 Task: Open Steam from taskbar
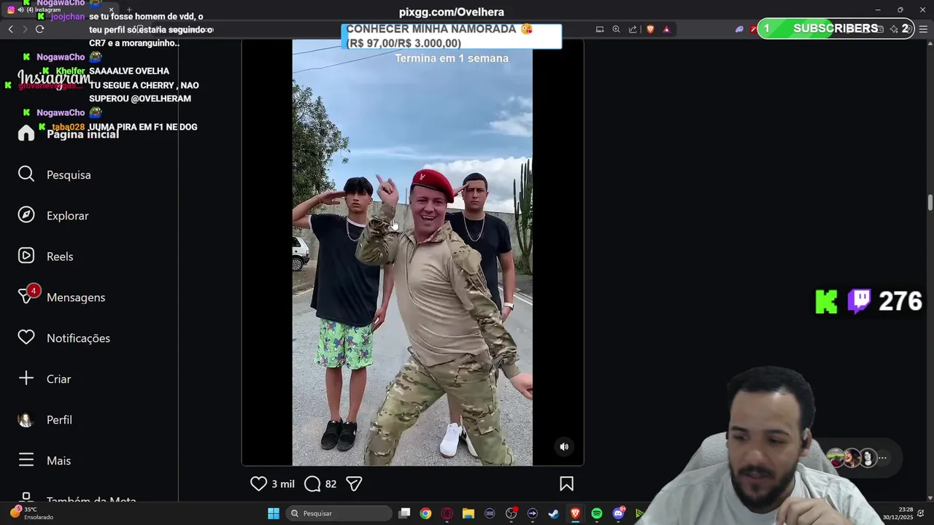coord(554,513)
